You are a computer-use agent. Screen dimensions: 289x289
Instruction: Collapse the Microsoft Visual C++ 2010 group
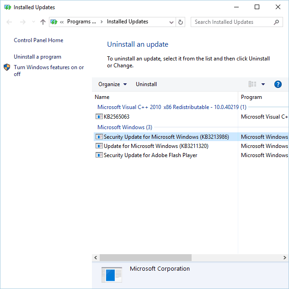(172, 107)
